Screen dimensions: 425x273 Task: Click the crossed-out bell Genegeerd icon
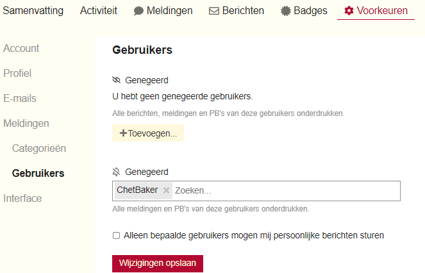coord(116,172)
